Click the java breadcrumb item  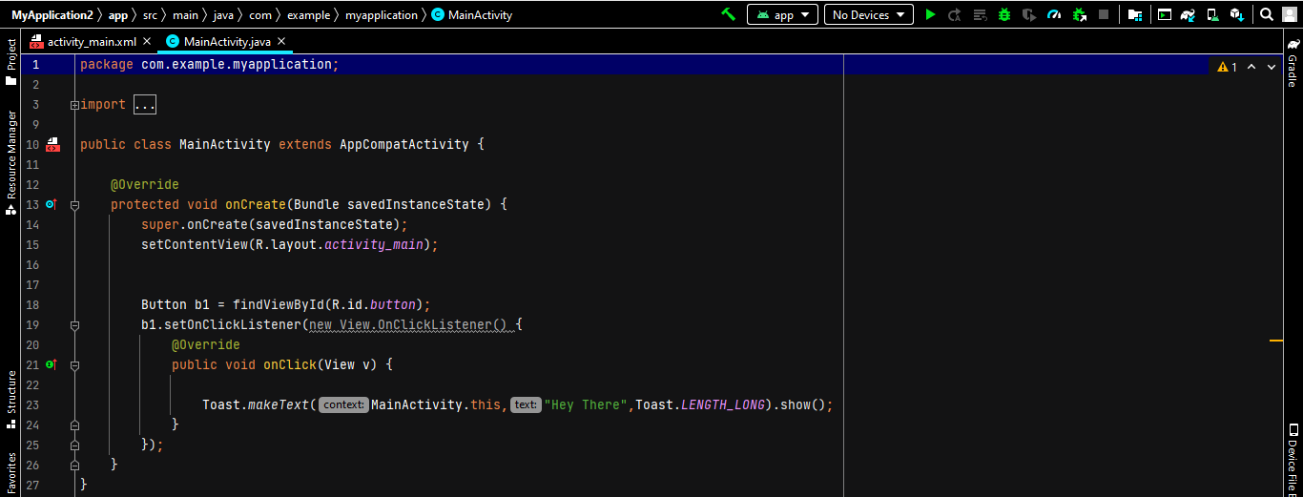coord(223,15)
